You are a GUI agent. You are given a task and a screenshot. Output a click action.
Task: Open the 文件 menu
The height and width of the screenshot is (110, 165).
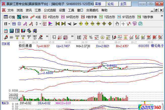point(11,10)
